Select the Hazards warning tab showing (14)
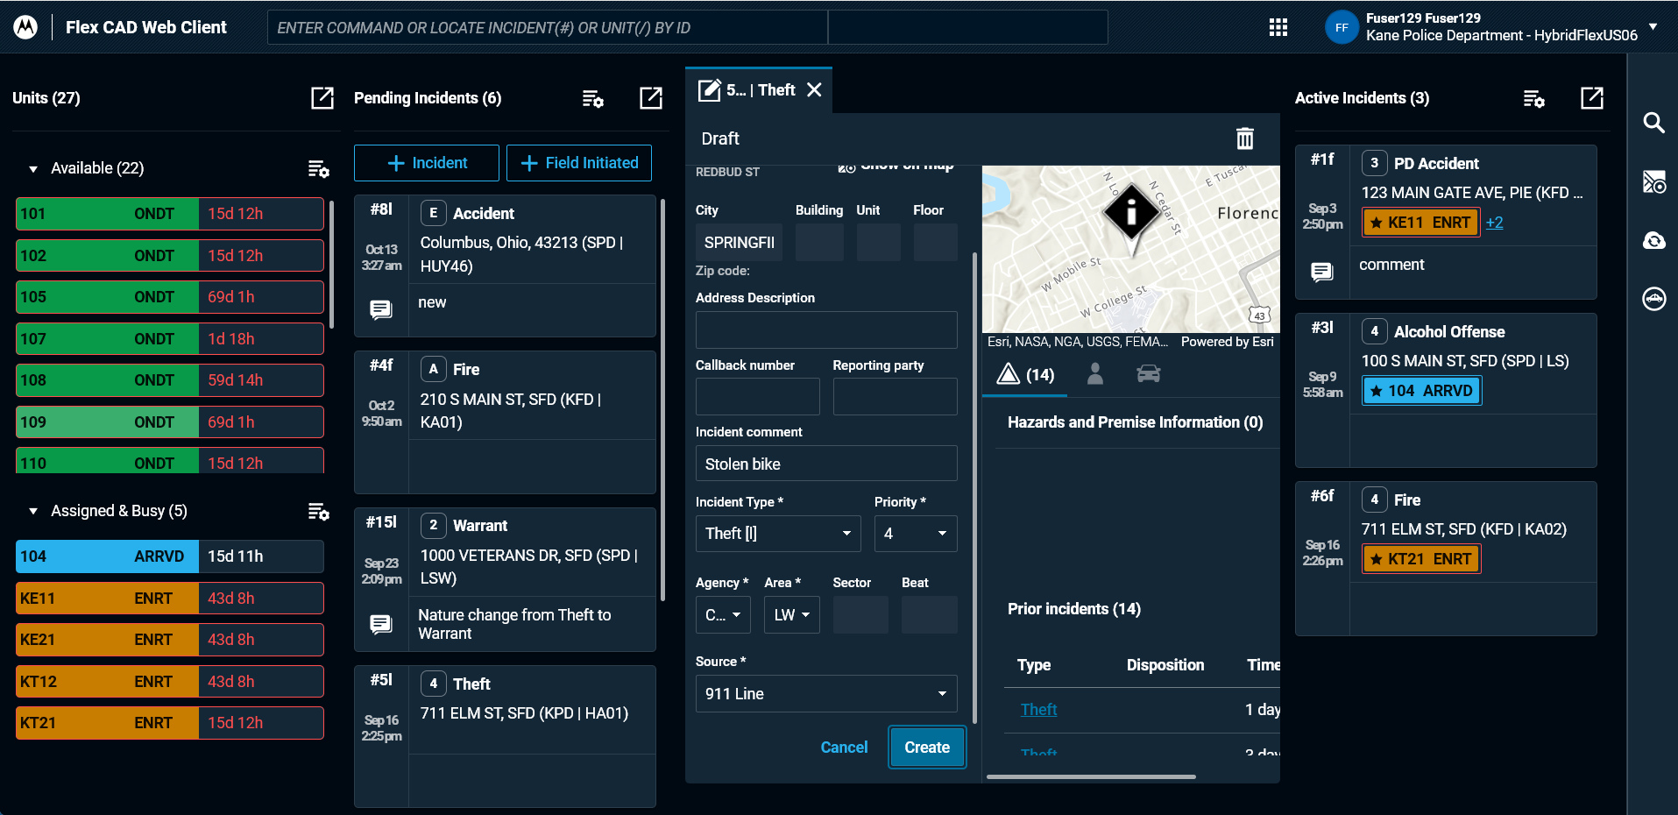 pos(1024,374)
